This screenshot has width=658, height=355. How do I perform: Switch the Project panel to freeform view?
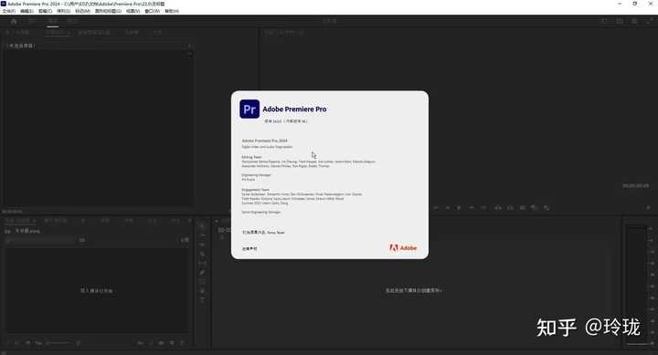[38, 343]
